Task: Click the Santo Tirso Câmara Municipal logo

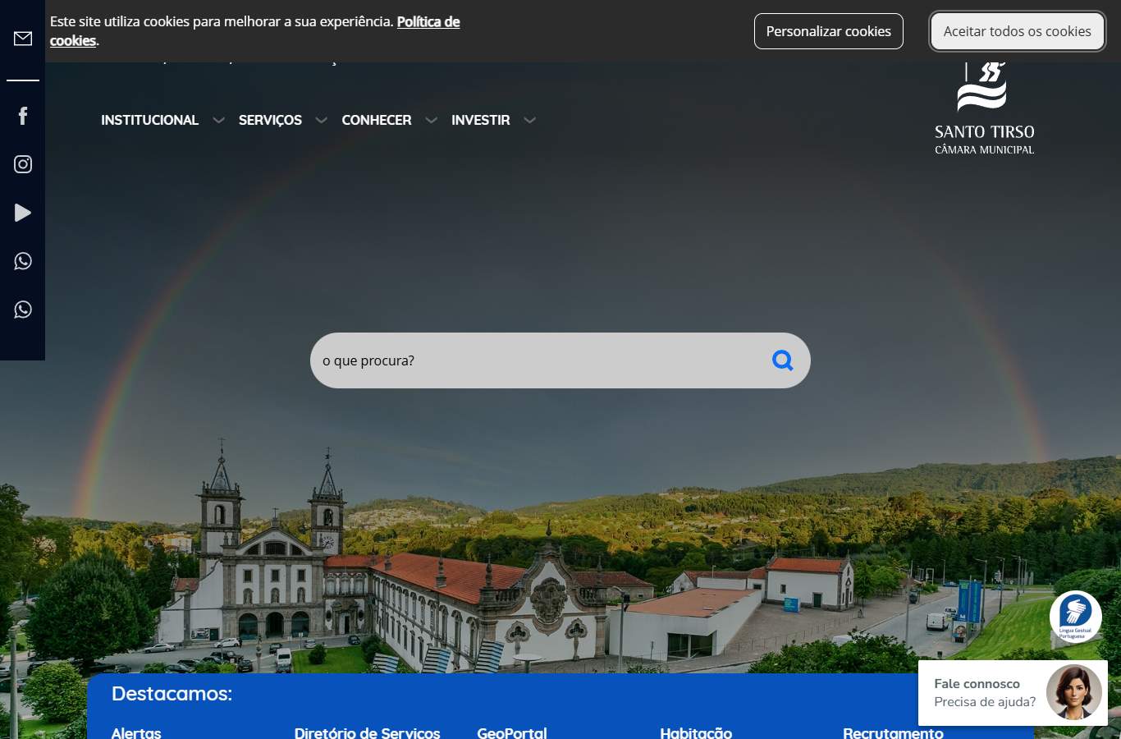Action: [985, 108]
